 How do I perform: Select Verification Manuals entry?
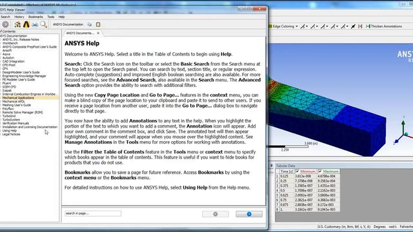pos(15,123)
